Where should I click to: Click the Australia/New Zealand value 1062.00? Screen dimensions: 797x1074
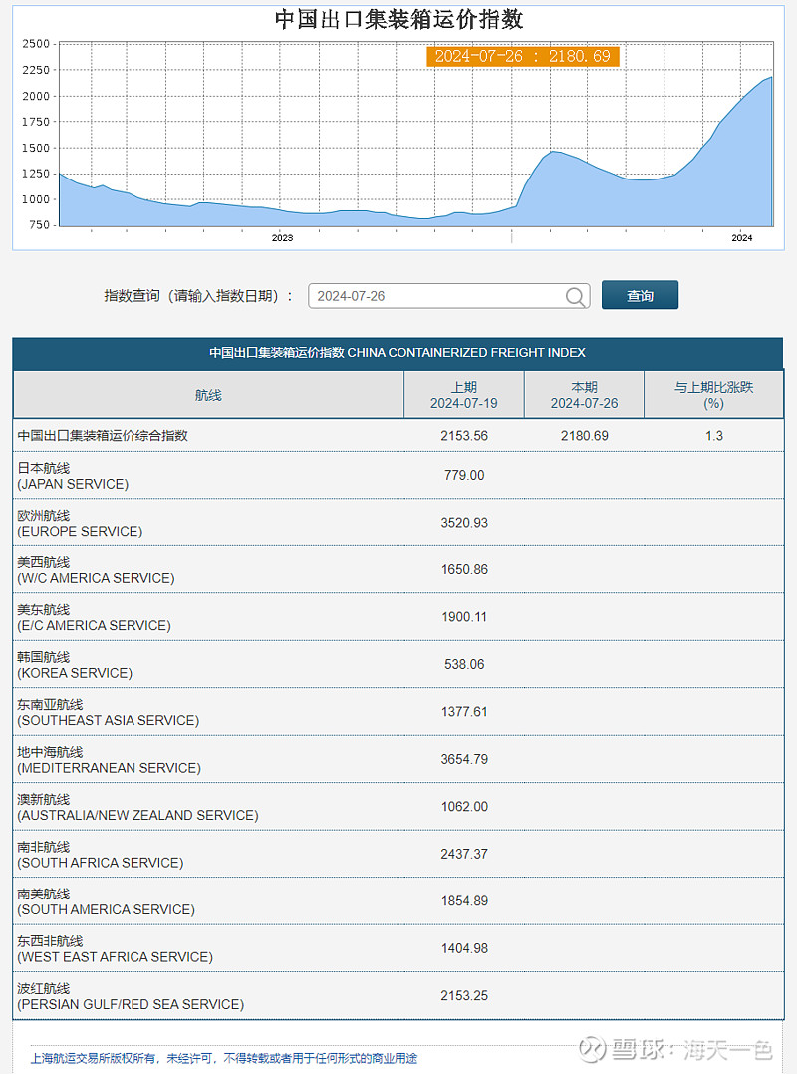[x=464, y=806]
